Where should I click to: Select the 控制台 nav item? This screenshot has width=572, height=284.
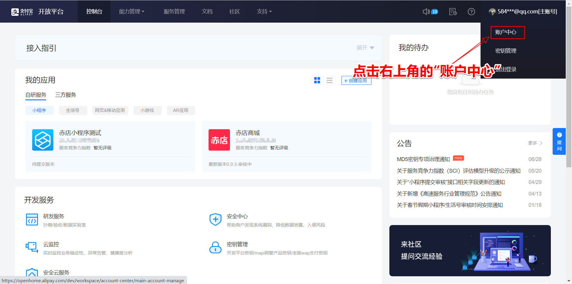tap(94, 12)
